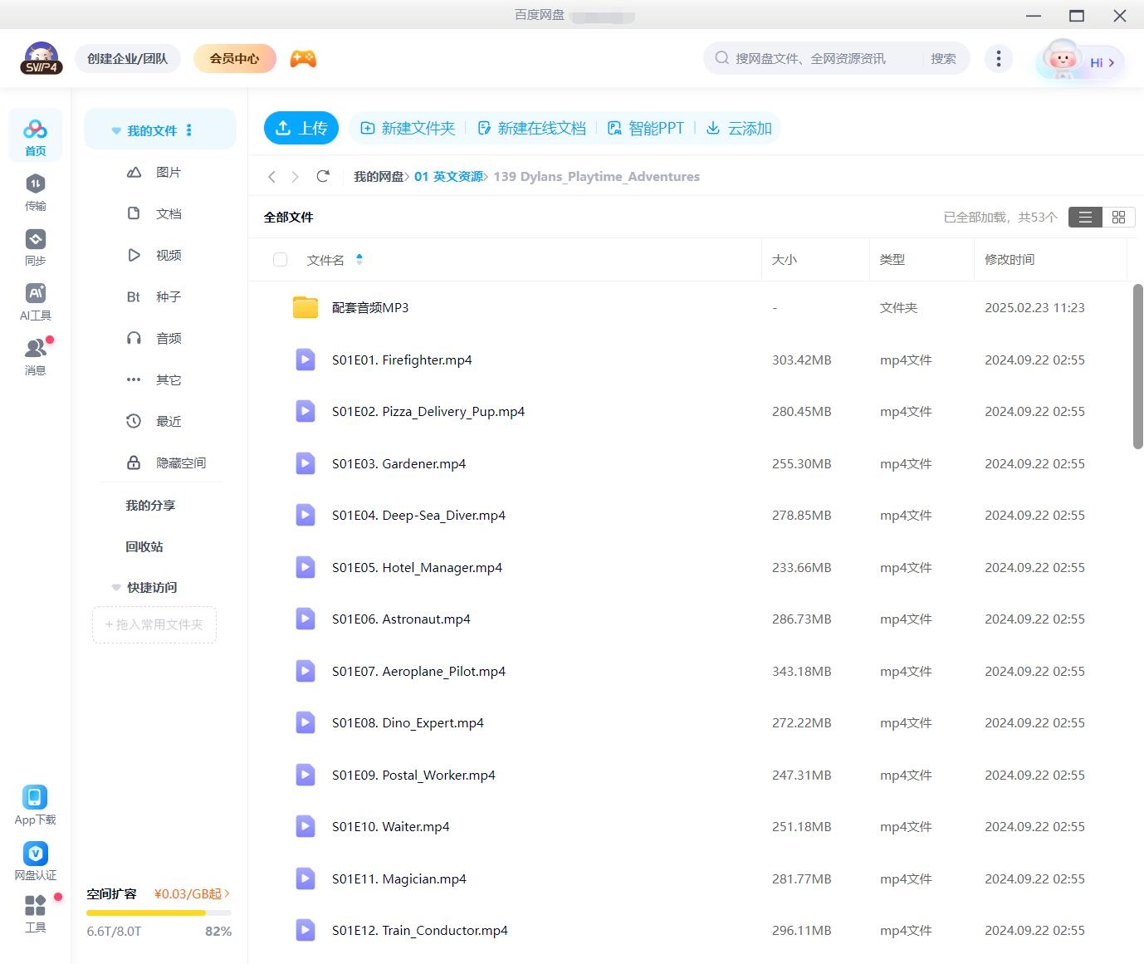The height and width of the screenshot is (964, 1144).
Task: Switch to grid view layout
Action: (x=1118, y=217)
